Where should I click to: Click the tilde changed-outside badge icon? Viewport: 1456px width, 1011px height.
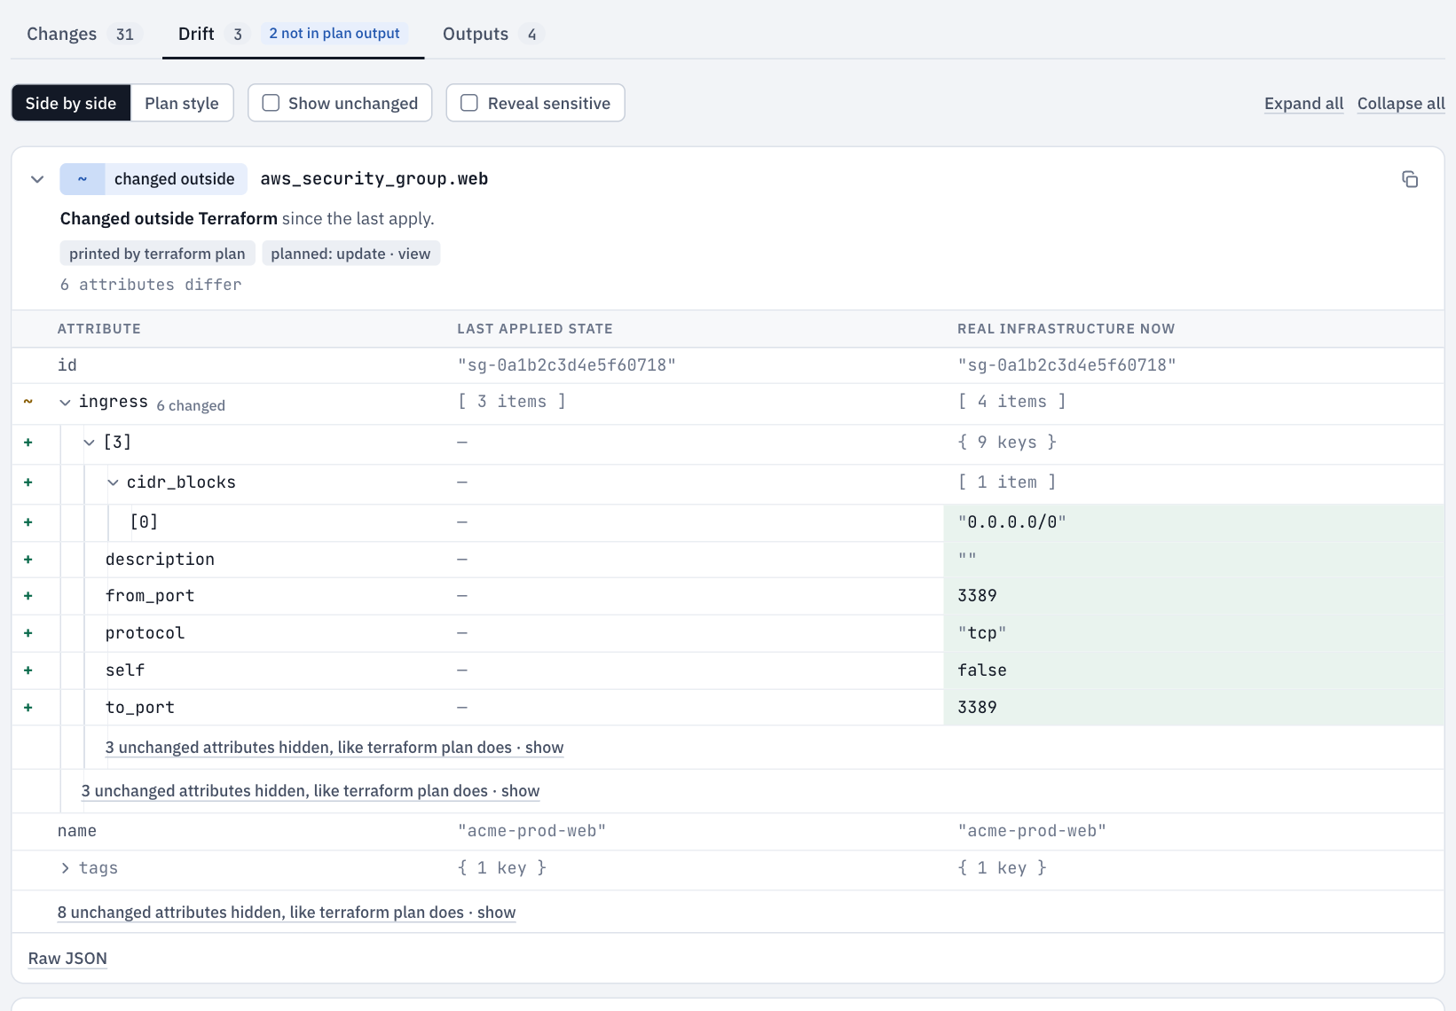[83, 179]
